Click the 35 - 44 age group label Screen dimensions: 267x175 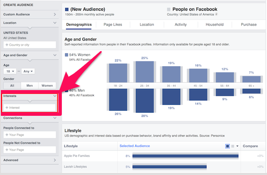click(171, 86)
